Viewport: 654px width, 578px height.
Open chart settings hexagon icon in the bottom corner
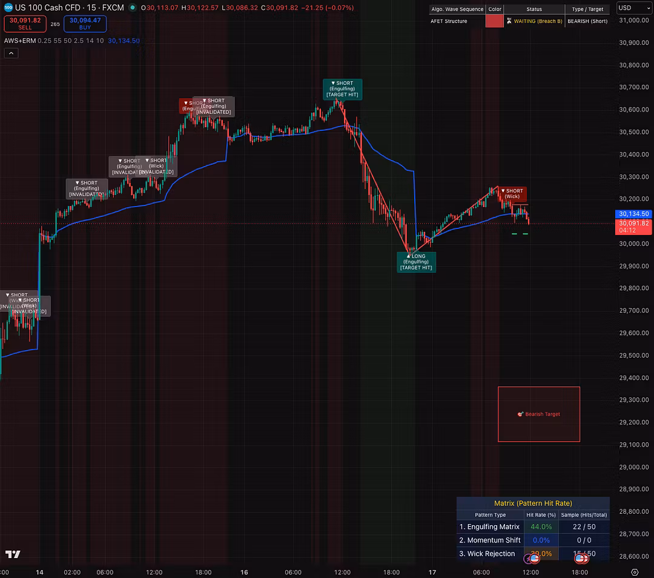(635, 572)
